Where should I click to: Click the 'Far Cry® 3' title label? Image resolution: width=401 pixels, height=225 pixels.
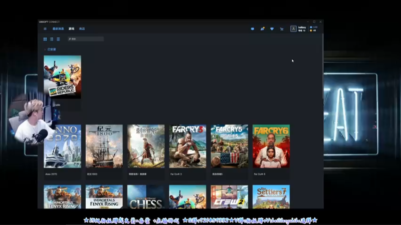click(176, 174)
